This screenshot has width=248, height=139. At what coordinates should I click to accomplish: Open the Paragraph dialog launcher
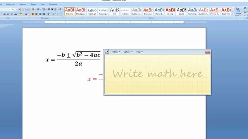click(x=61, y=18)
